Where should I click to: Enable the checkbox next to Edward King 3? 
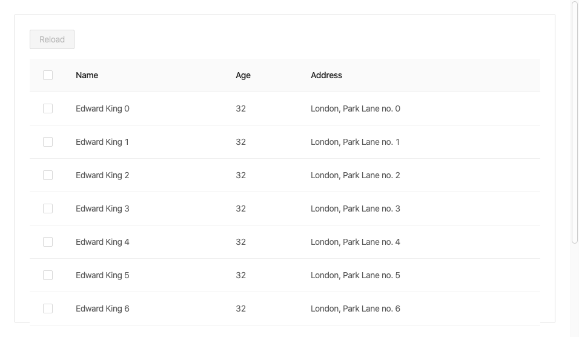[48, 209]
